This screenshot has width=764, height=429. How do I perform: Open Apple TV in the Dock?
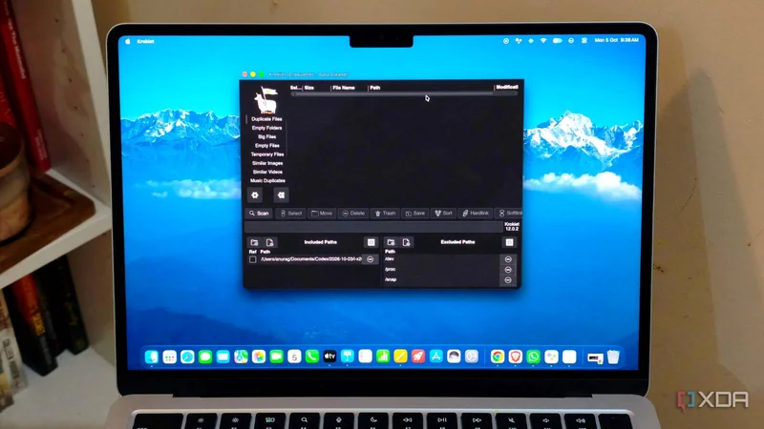329,357
